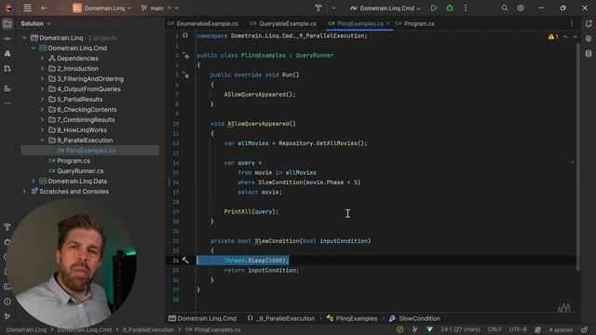Switch to the QueryableExample.cs tab
The width and height of the screenshot is (596, 335).
[283, 23]
